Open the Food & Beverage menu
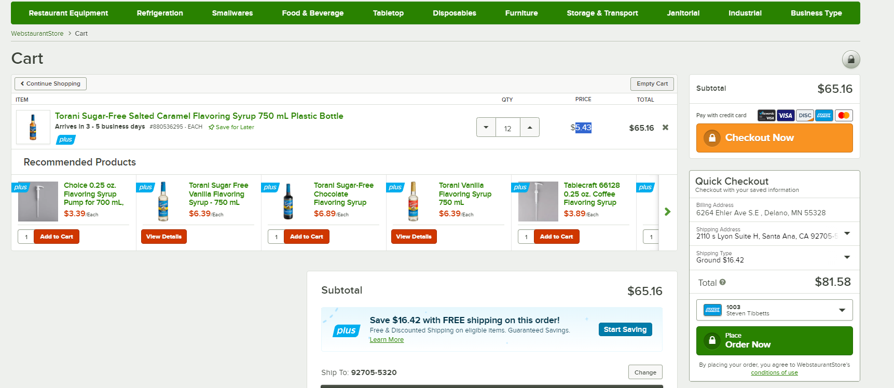The width and height of the screenshot is (894, 388). coord(313,13)
